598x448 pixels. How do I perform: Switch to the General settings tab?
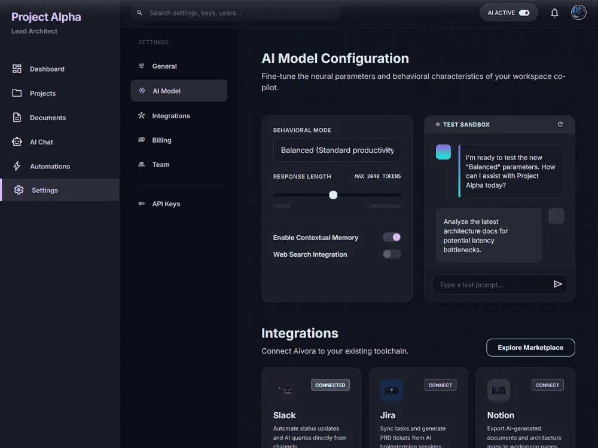[x=179, y=66]
